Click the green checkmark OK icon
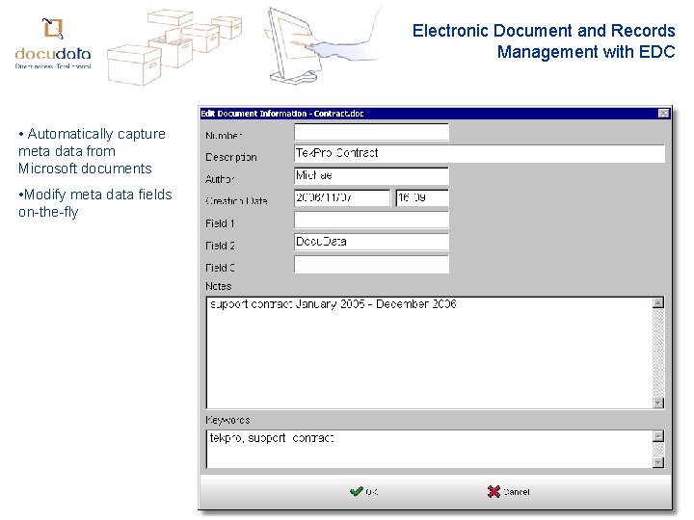Screen dimensions: 694x520 357,491
